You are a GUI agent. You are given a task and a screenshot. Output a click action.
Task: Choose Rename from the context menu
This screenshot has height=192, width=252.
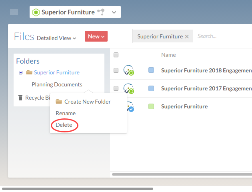click(x=66, y=113)
